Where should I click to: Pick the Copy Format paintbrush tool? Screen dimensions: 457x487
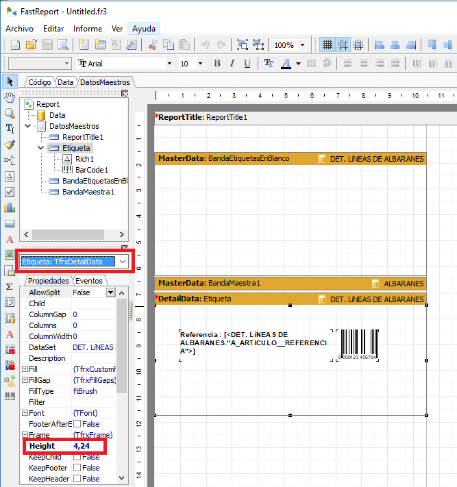(x=10, y=145)
